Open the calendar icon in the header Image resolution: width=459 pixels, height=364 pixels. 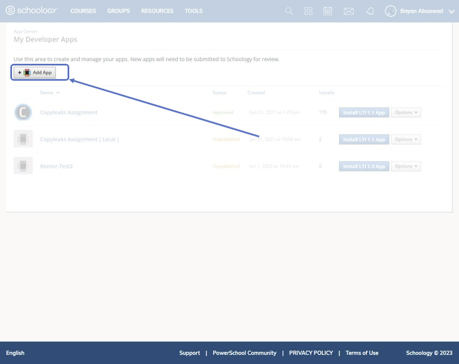tap(328, 11)
